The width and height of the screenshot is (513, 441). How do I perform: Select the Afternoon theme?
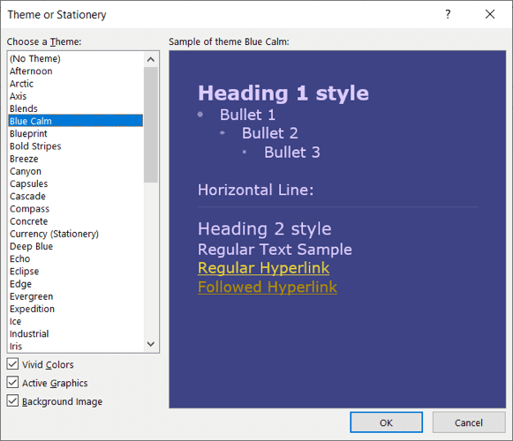pos(76,71)
